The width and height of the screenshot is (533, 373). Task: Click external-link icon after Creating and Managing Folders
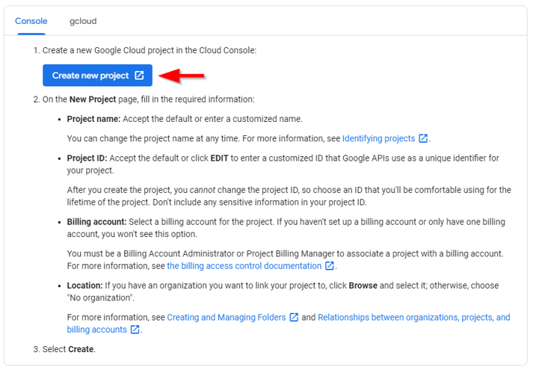[294, 317]
